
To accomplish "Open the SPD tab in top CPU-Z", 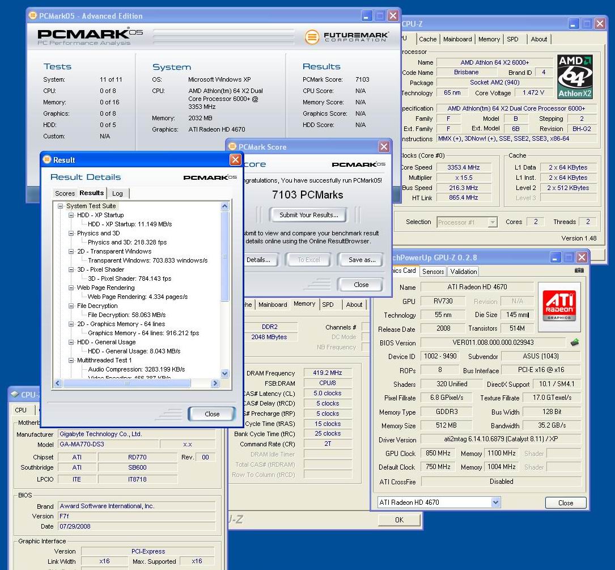I will point(512,39).
